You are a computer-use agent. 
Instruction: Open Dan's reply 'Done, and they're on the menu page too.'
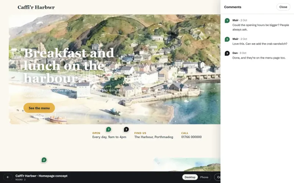257,56
